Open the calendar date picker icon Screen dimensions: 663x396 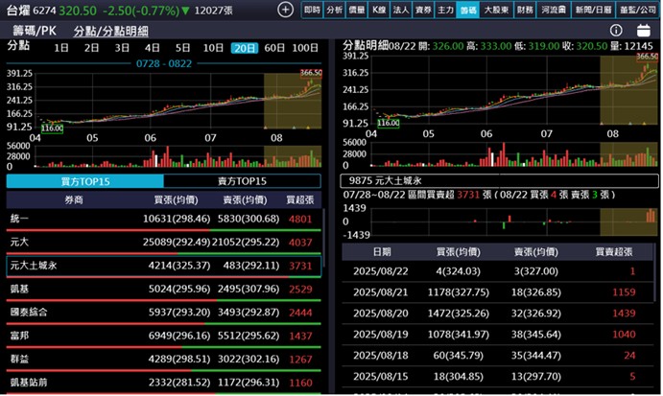pos(642,31)
